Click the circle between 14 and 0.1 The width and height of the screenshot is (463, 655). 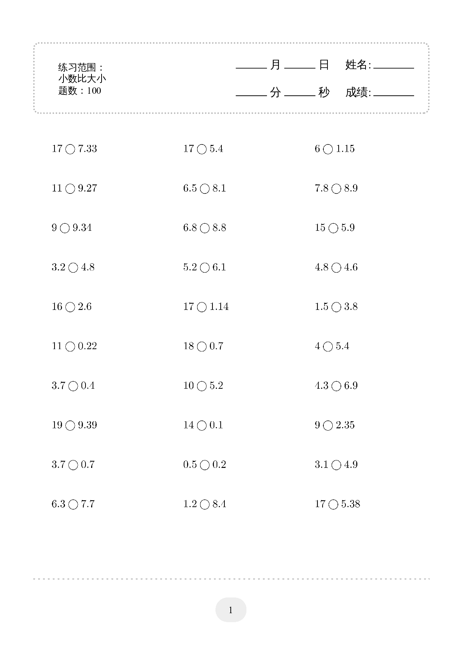[x=202, y=426]
